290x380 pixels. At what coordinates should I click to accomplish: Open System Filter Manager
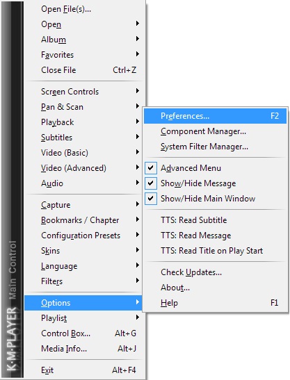[x=215, y=147]
